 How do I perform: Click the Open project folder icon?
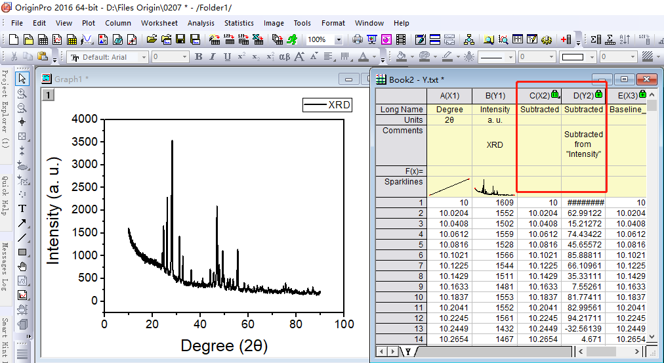pyautogui.click(x=152, y=40)
